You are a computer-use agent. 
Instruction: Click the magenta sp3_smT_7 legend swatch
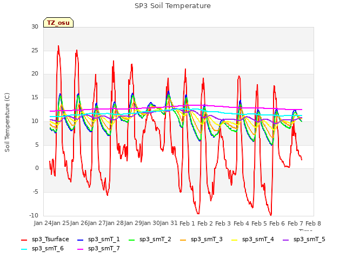click(81, 249)
